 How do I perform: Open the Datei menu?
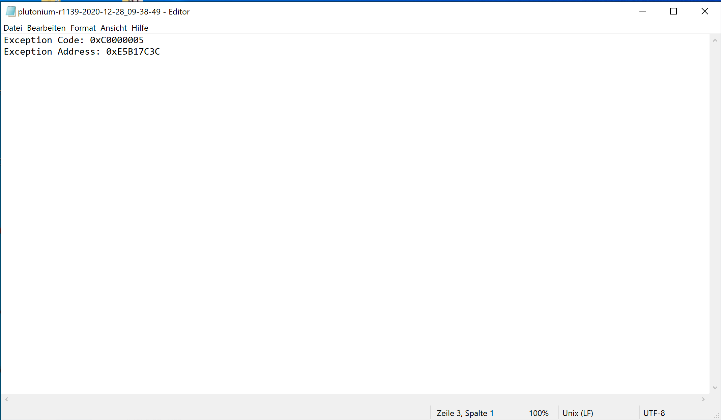click(13, 28)
